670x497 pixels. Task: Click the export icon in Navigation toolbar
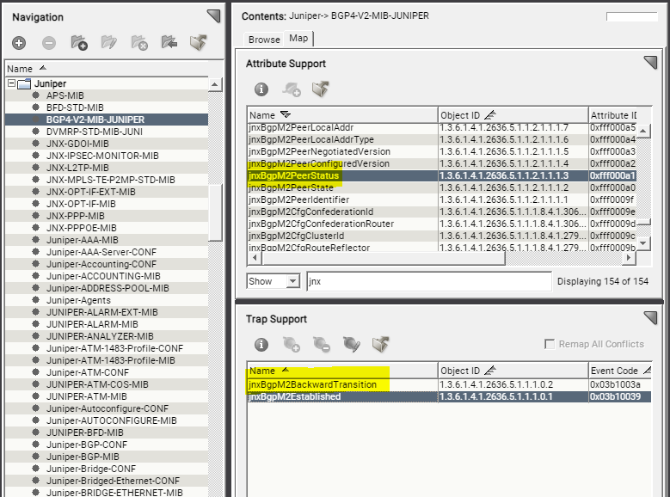pyautogui.click(x=199, y=42)
